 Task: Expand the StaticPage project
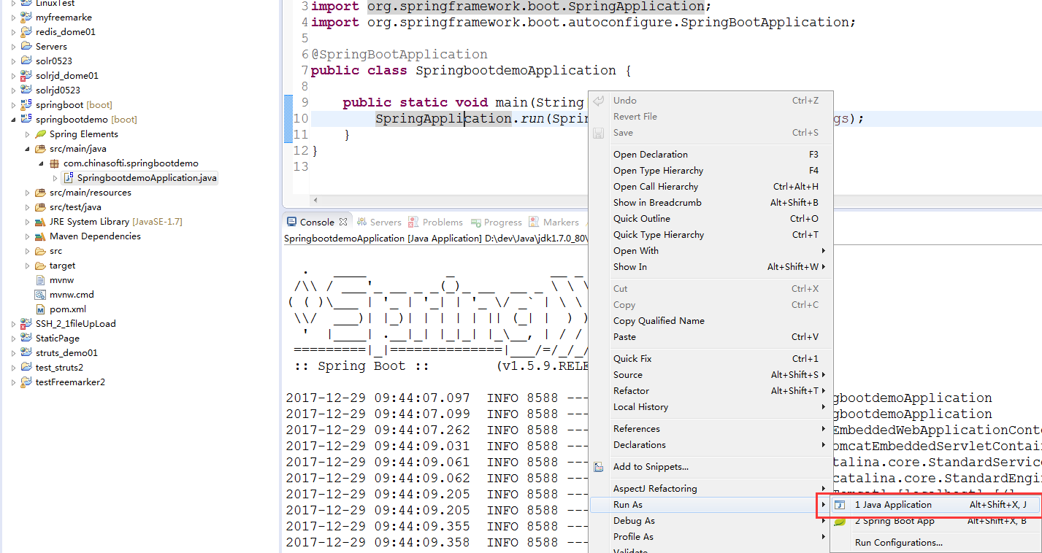(x=13, y=339)
